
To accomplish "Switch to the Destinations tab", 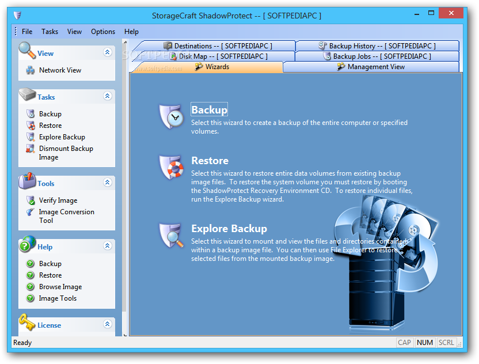I will click(218, 46).
